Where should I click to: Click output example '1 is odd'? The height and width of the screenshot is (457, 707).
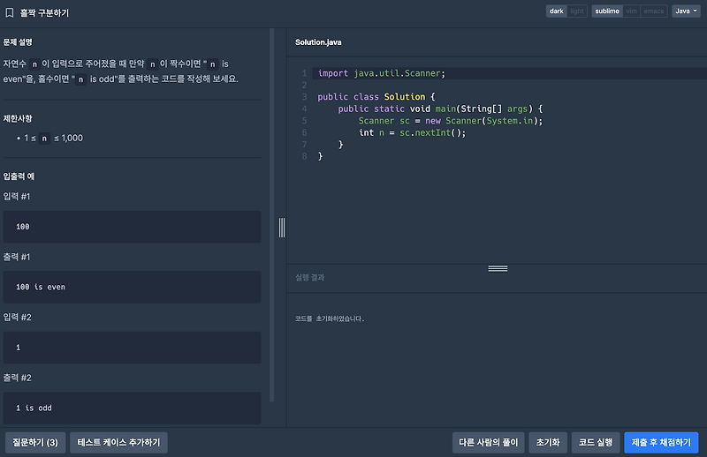(132, 408)
